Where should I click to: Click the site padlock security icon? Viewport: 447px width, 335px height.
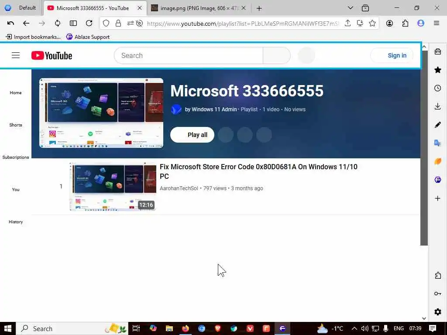[118, 24]
